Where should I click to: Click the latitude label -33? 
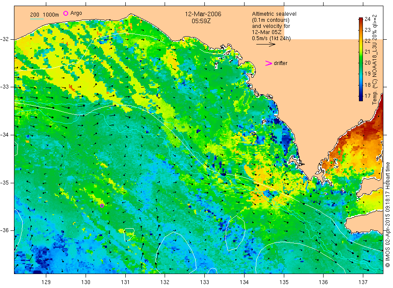(4, 87)
